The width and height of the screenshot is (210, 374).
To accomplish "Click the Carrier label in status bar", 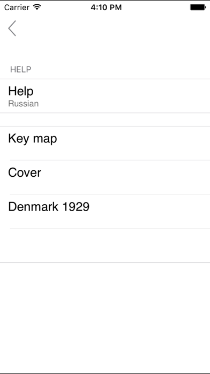I will [x=17, y=8].
